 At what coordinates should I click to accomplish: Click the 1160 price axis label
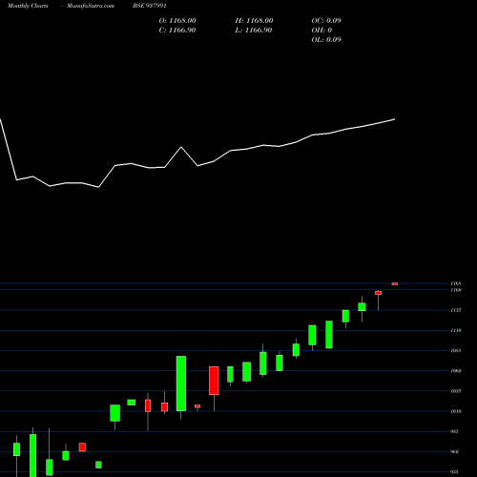coord(456,290)
